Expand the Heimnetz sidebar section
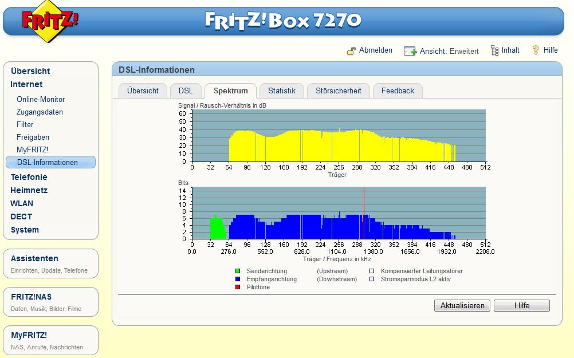Screen dimensions: 574x358 (x=29, y=190)
